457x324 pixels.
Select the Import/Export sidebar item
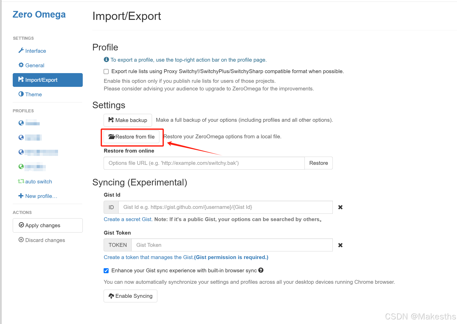pyautogui.click(x=48, y=80)
